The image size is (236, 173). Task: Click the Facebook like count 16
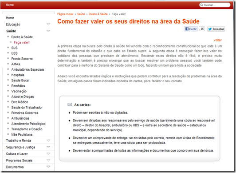pyautogui.click(x=202, y=28)
